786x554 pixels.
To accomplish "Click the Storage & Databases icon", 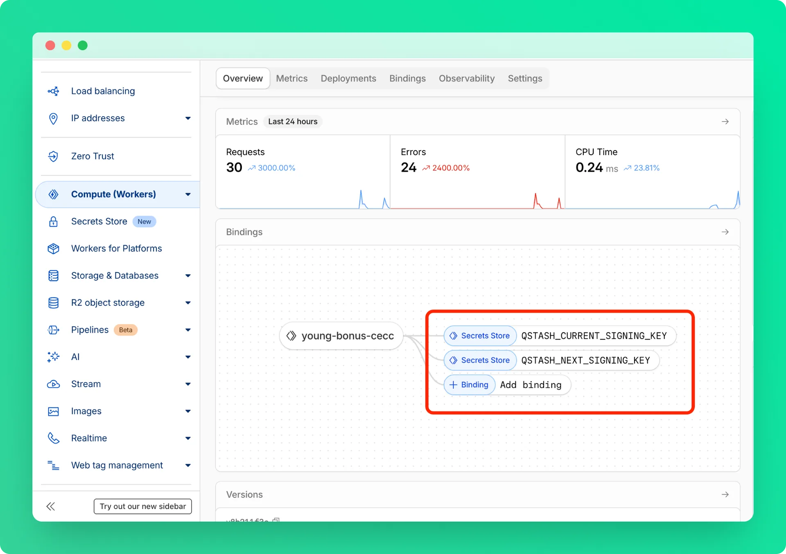I will (x=53, y=276).
